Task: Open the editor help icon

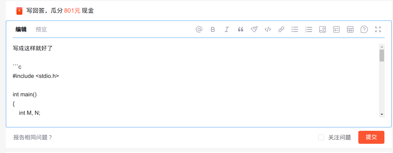Action: click(x=364, y=29)
